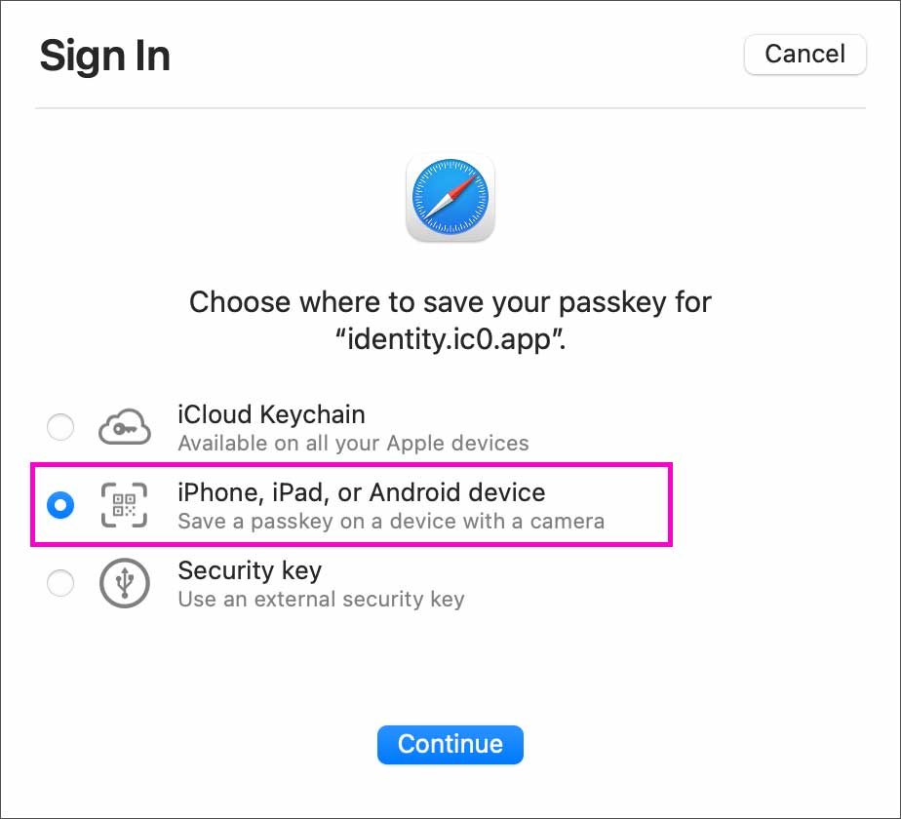Click the Safari compass icon
Image resolution: width=901 pixels, height=819 pixels.
(x=450, y=197)
